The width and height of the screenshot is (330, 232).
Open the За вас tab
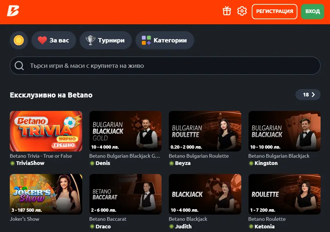[54, 40]
